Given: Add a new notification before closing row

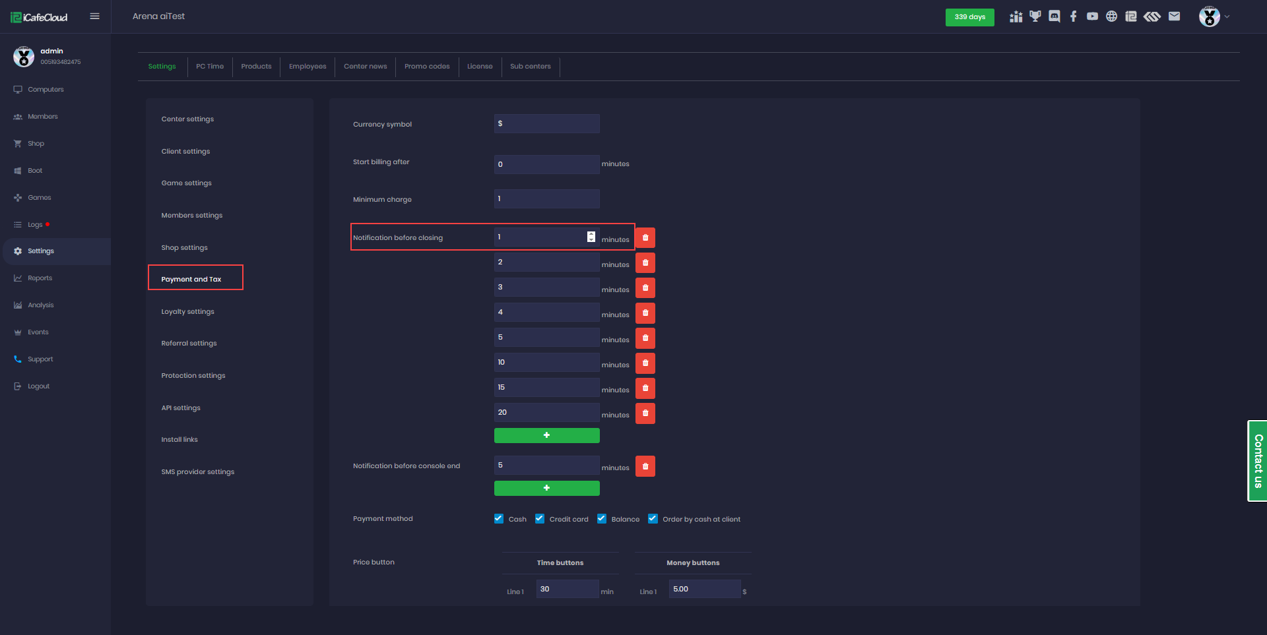Looking at the screenshot, I should click(x=546, y=435).
